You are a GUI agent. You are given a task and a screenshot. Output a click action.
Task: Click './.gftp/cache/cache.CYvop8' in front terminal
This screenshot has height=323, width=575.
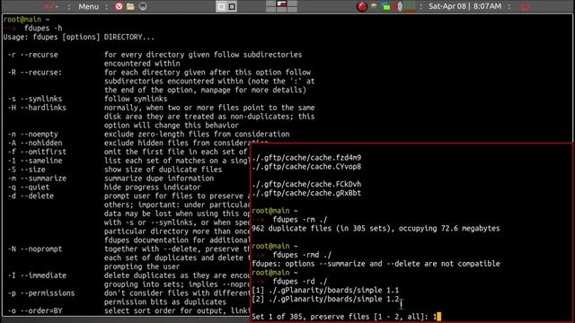point(306,167)
